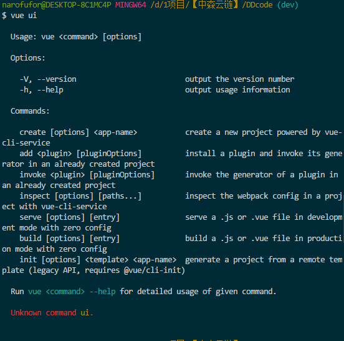Click the yellow 'ui.' in the error
344x341 pixels.
coord(87,313)
